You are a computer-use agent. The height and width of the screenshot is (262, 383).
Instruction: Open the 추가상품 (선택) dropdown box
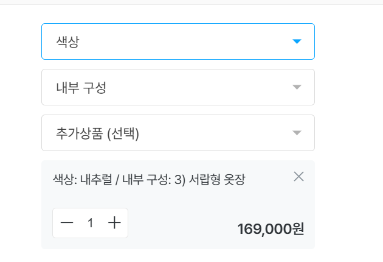[x=178, y=133]
